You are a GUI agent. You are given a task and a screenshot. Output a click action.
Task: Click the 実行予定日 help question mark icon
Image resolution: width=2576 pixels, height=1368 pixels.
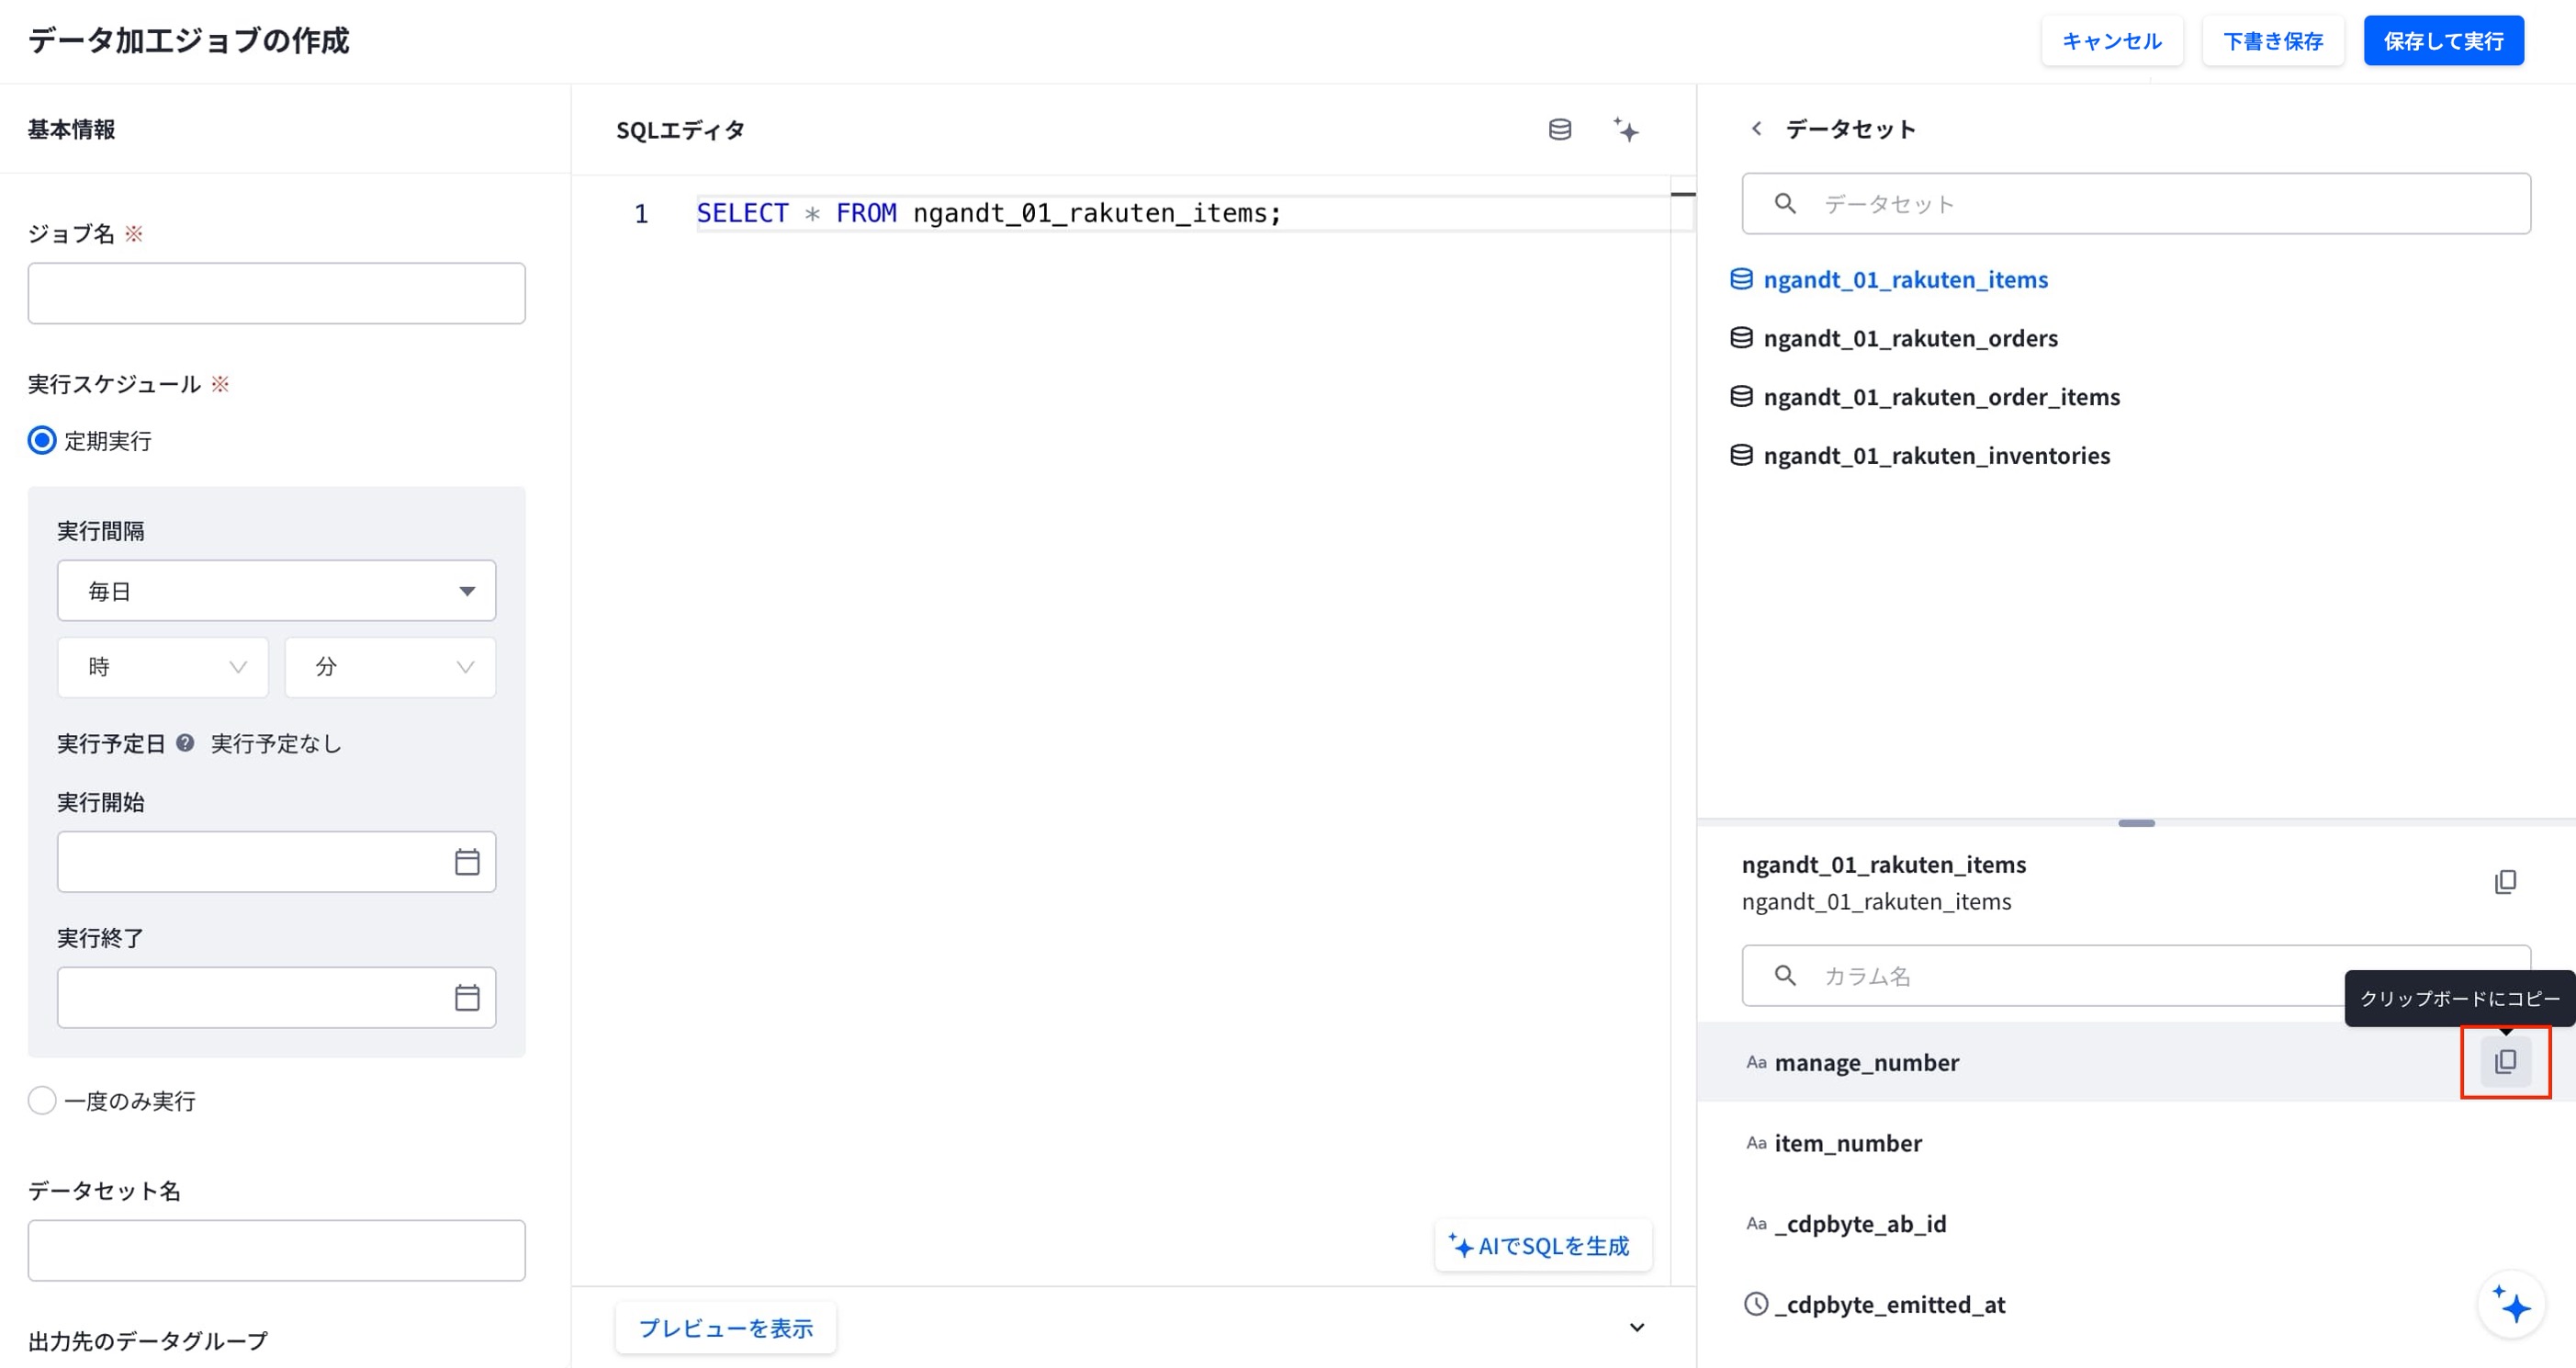185,742
